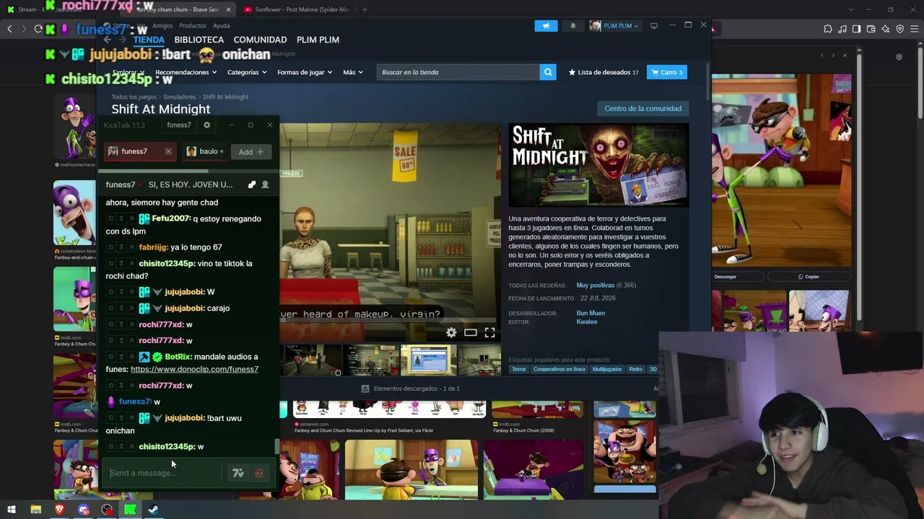Select Cooperativos en línea tag
The height and width of the screenshot is (519, 924).
(559, 369)
